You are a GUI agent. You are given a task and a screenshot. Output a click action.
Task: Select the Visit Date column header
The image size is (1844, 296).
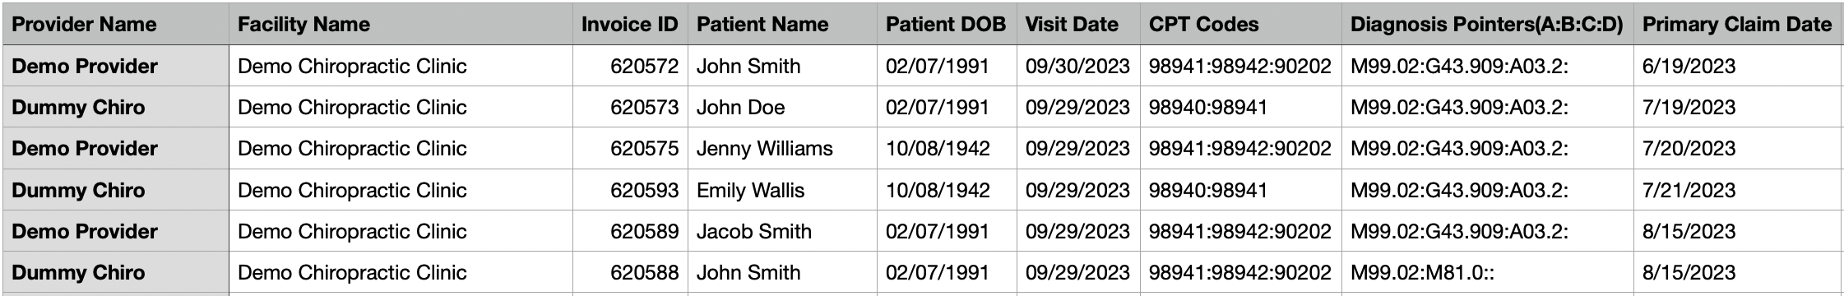point(1078,25)
